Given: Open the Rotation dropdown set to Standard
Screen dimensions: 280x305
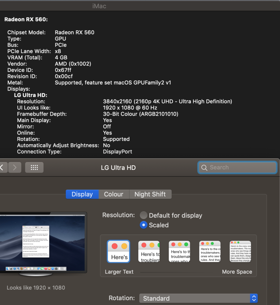Looking at the screenshot, I should (x=198, y=298).
